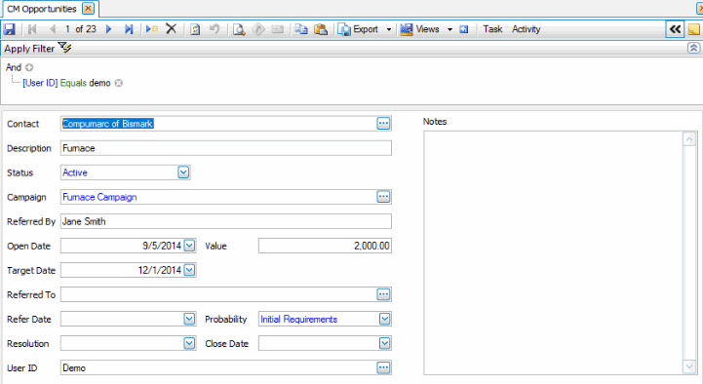
Task: Open Referred To lookup ellipsis button
Action: (383, 294)
